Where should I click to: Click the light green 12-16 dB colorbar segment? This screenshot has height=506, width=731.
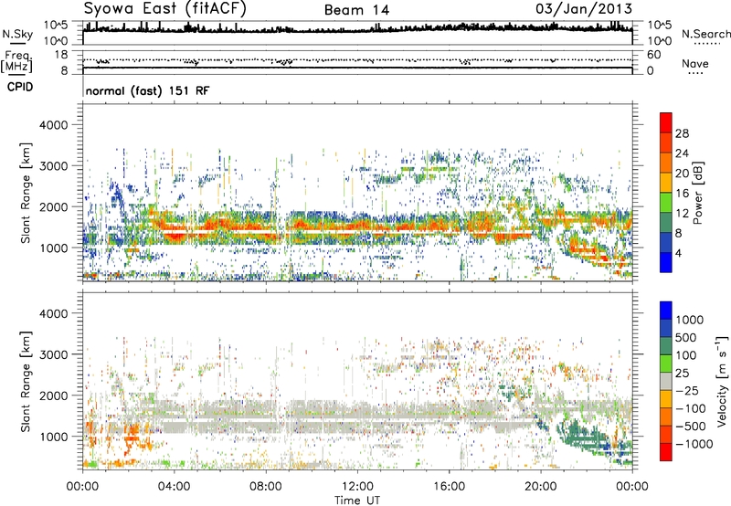[666, 203]
